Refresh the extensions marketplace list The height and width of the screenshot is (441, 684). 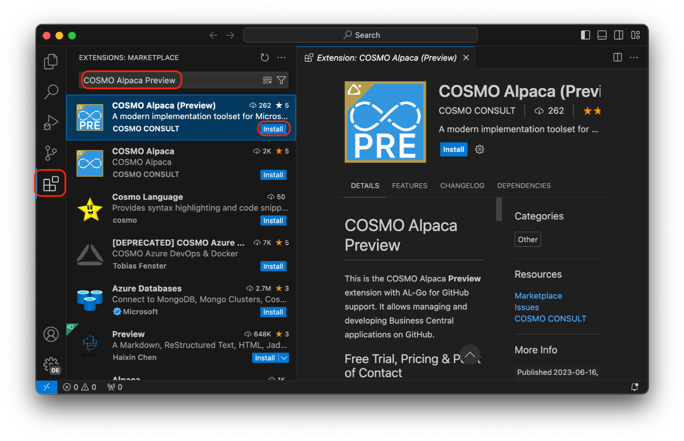point(264,57)
